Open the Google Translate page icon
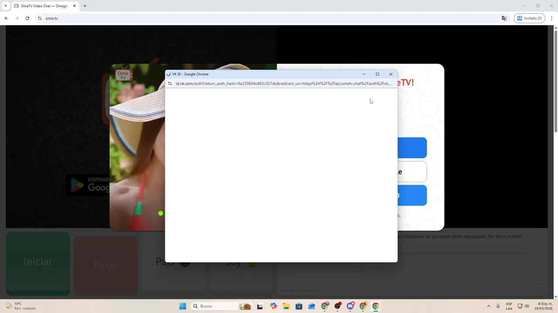This screenshot has height=313, width=558. pyautogui.click(x=504, y=18)
